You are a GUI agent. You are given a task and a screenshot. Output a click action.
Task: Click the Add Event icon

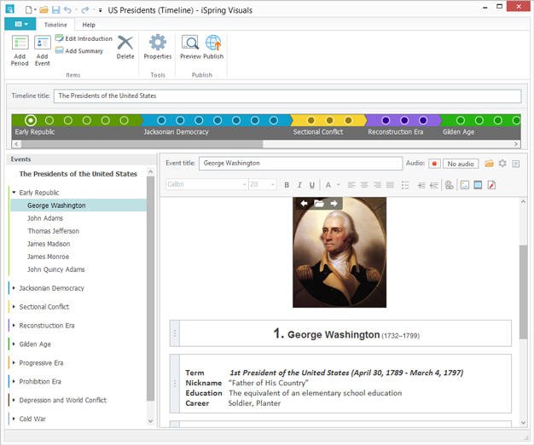pos(43,43)
